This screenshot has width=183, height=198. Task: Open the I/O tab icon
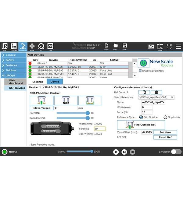click(x=41, y=46)
